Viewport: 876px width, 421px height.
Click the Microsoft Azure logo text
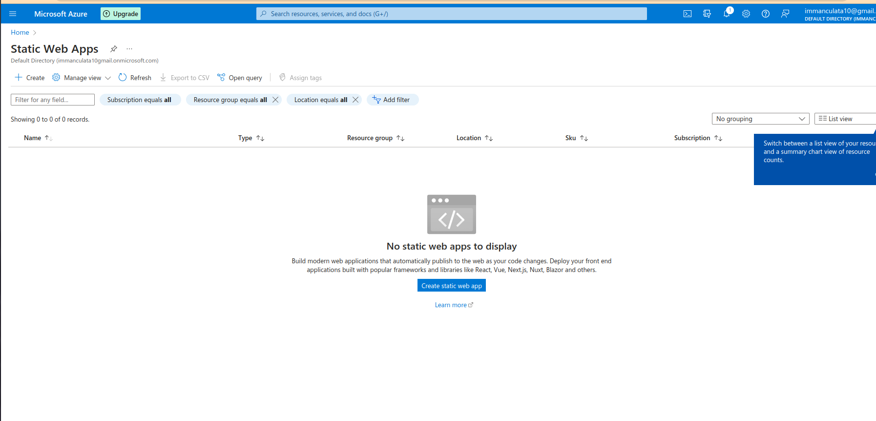point(61,14)
